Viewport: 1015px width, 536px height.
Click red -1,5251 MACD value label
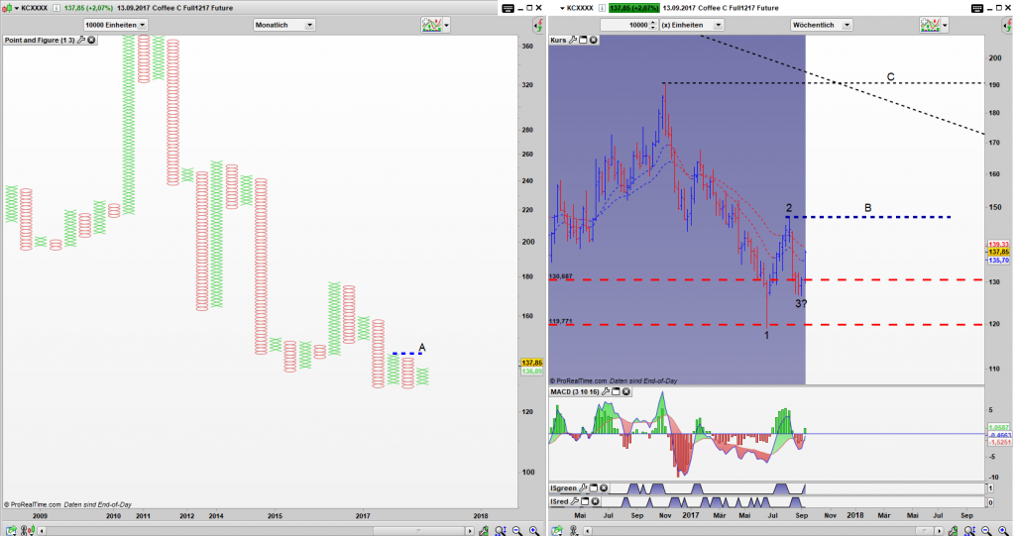[999, 442]
